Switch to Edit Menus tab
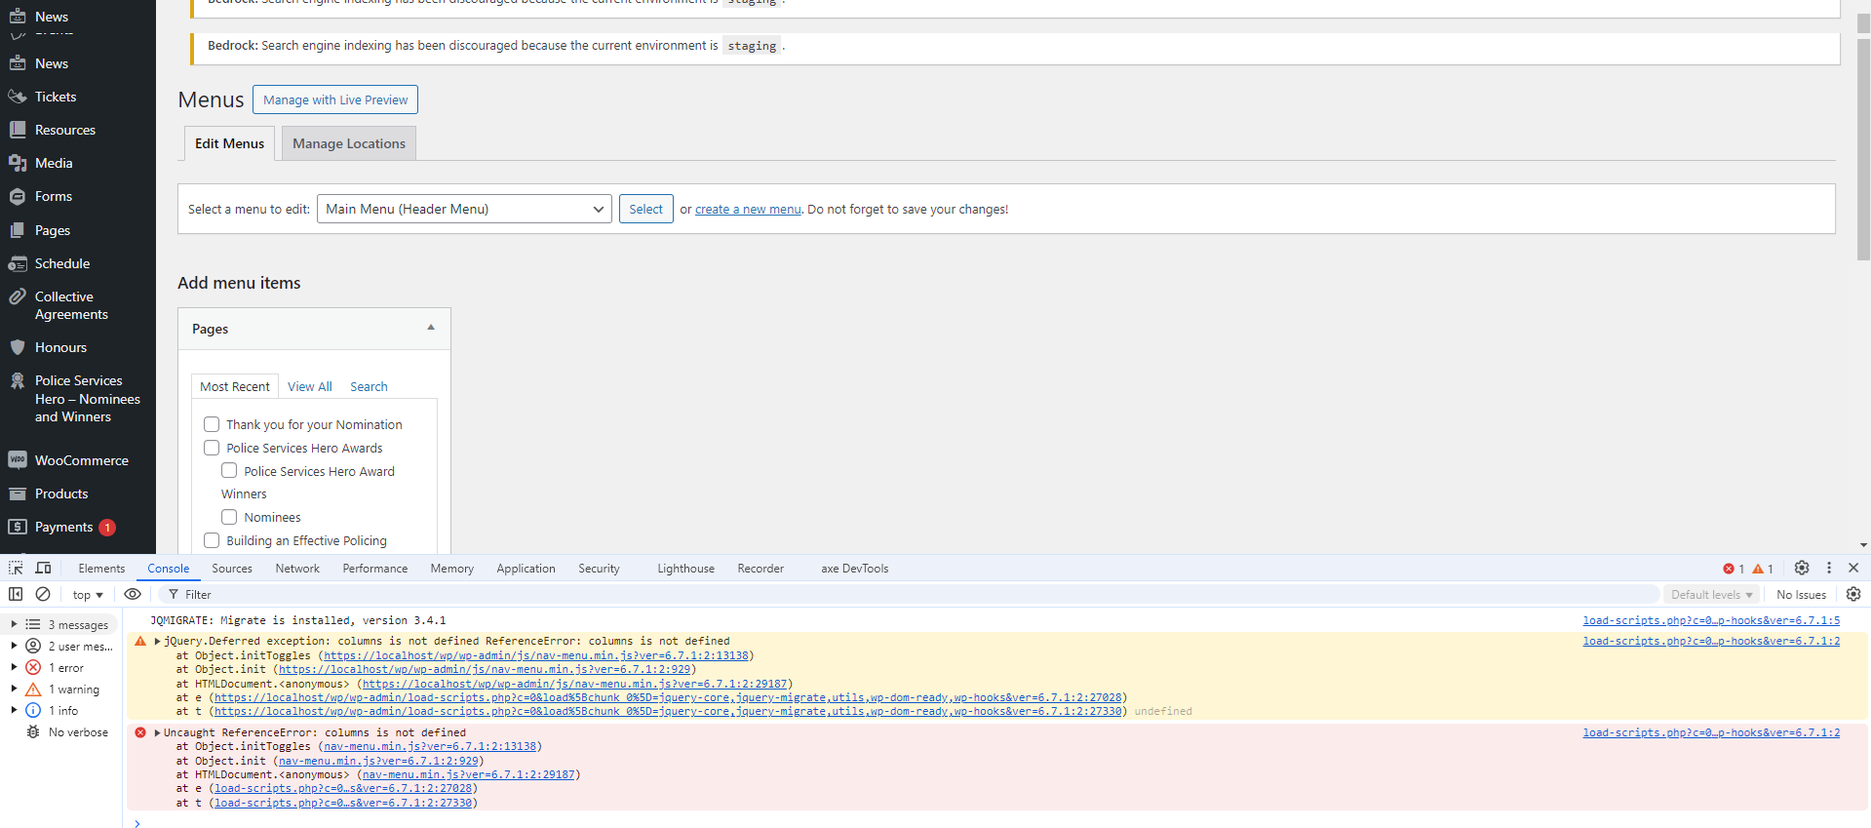Viewport: 1871px width, 828px height. click(229, 143)
